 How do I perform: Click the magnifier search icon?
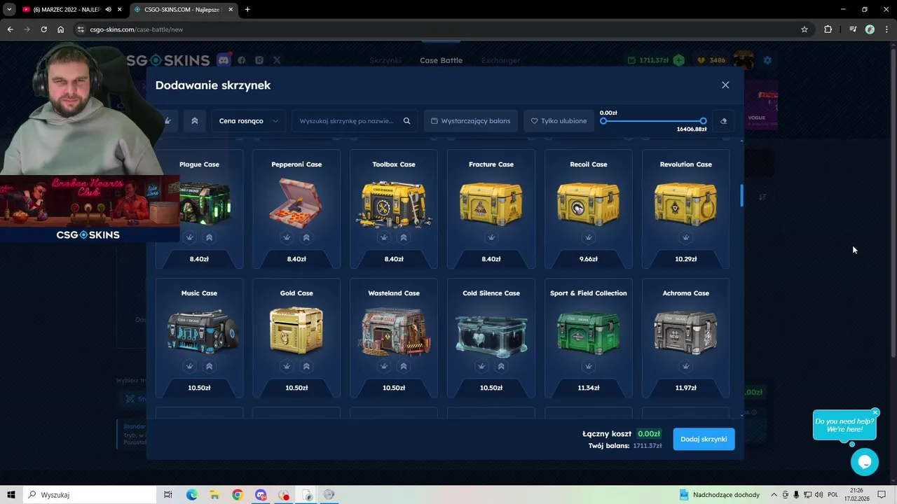coord(406,121)
